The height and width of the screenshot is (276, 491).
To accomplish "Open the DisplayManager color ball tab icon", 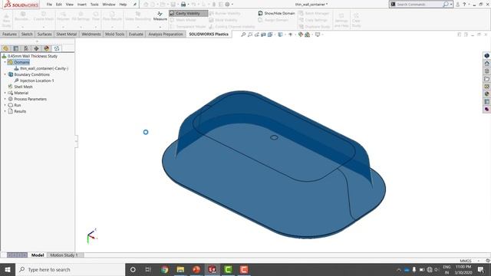I will coord(46,48).
